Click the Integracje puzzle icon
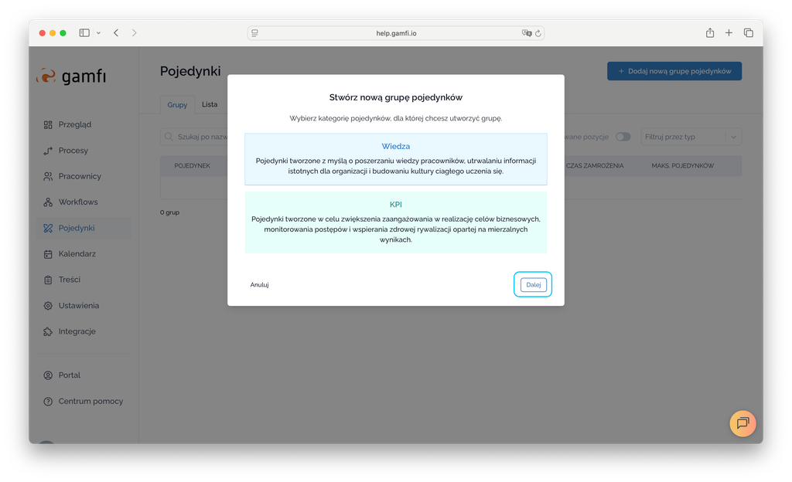Viewport: 792px width, 482px height. pos(48,331)
